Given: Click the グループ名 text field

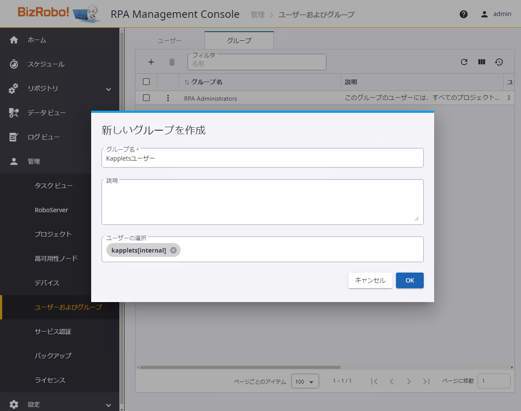Looking at the screenshot, I should pos(263,158).
